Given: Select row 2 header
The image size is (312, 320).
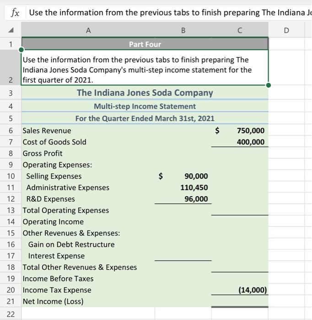Looking at the screenshot, I should coord(11,67).
